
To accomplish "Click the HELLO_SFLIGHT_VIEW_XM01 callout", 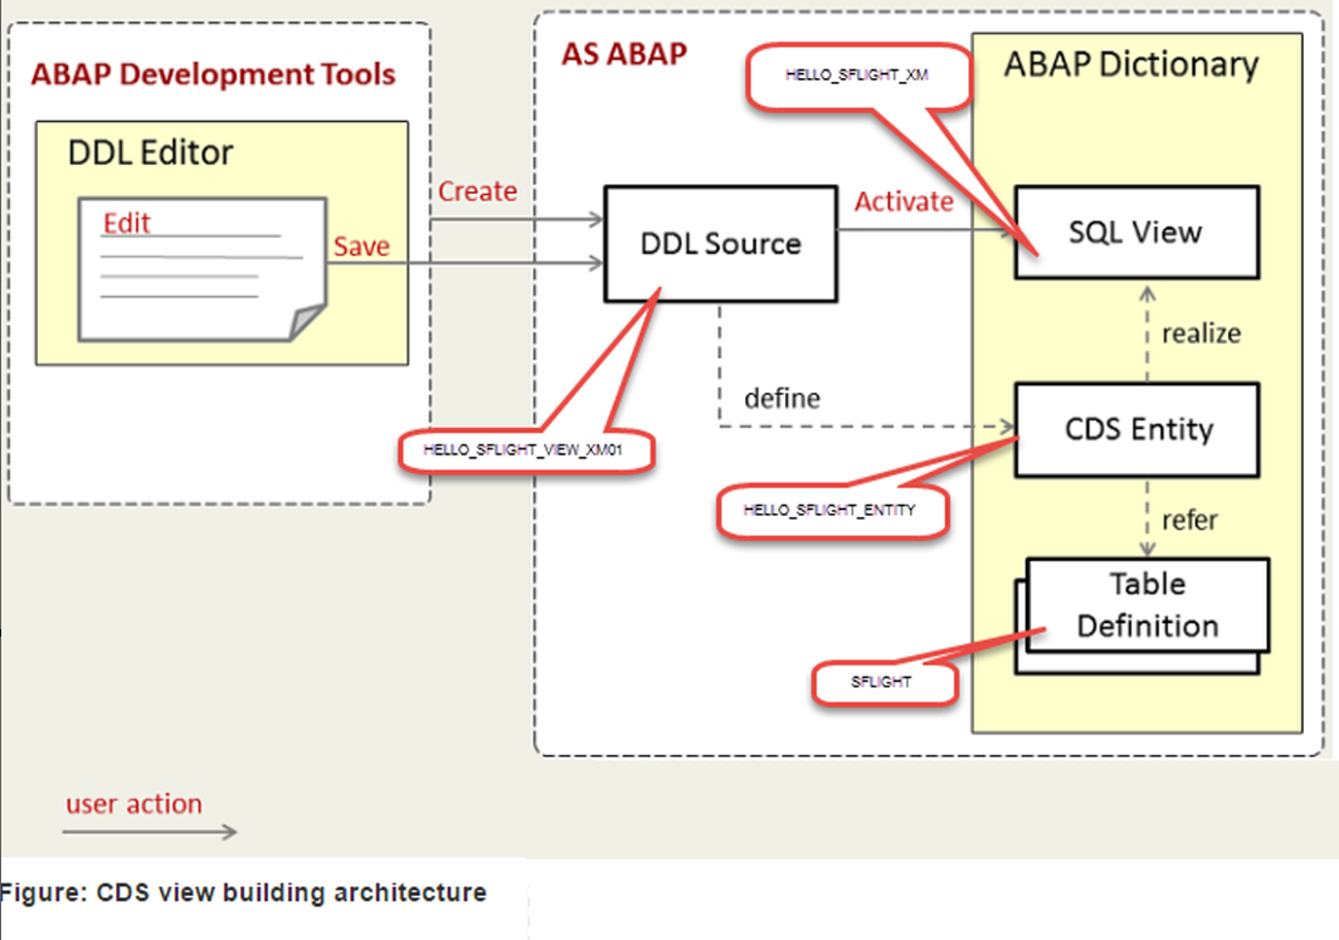I will click(x=525, y=450).
